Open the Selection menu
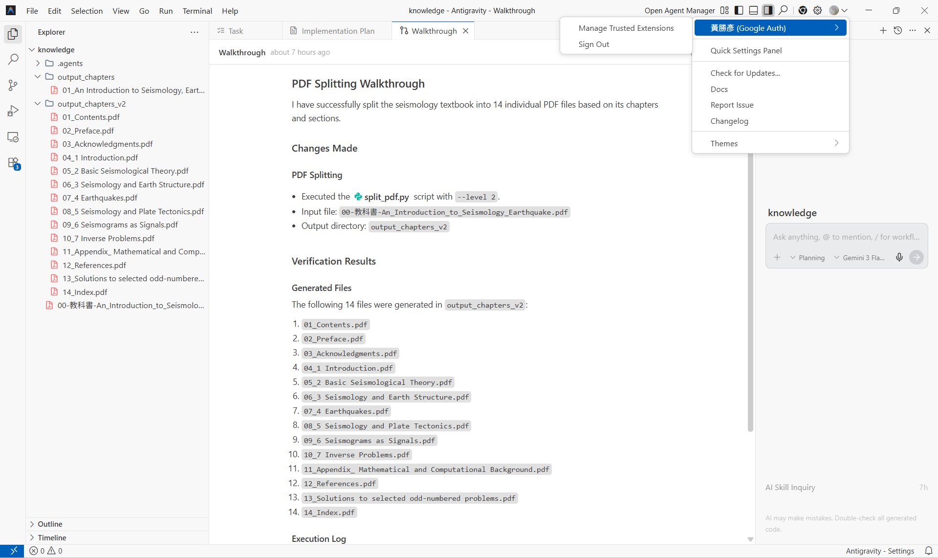 [x=87, y=11]
